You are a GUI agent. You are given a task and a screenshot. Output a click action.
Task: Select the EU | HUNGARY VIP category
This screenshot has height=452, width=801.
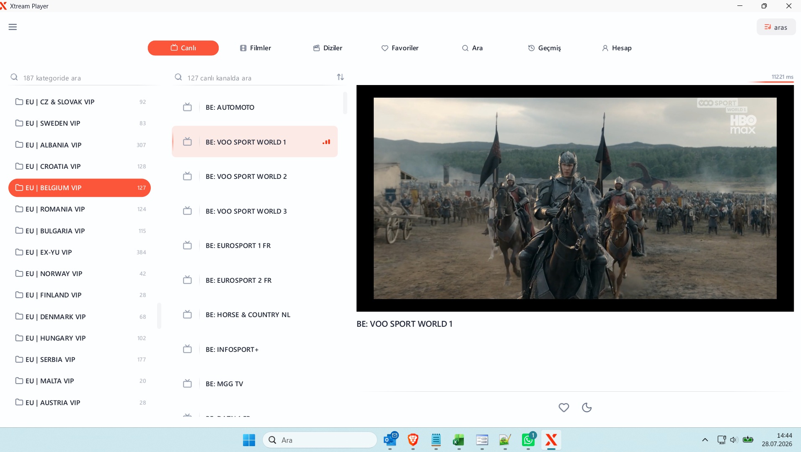click(x=80, y=338)
